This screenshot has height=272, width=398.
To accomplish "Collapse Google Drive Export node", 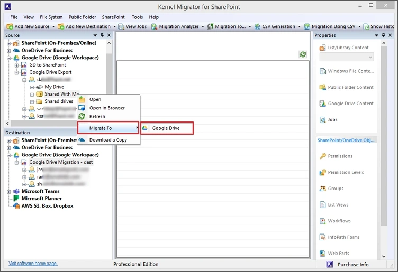I will (x=16, y=73).
